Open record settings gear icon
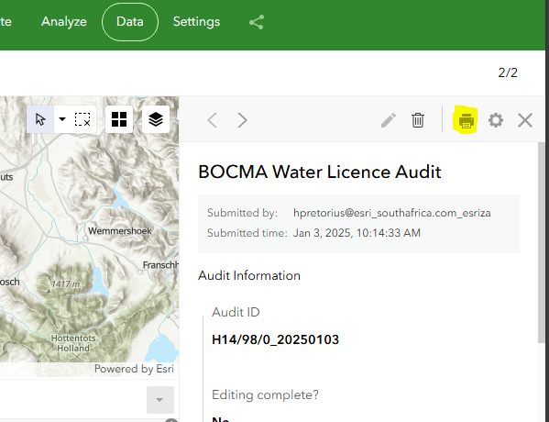The width and height of the screenshot is (549, 422). coord(496,120)
